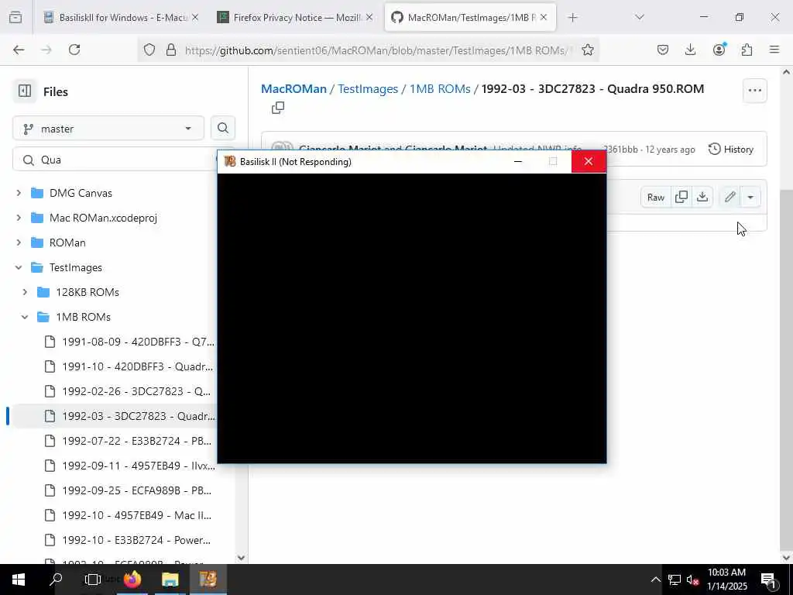Copy raw file contents
Viewport: 793px width, 595px height.
pyautogui.click(x=681, y=197)
